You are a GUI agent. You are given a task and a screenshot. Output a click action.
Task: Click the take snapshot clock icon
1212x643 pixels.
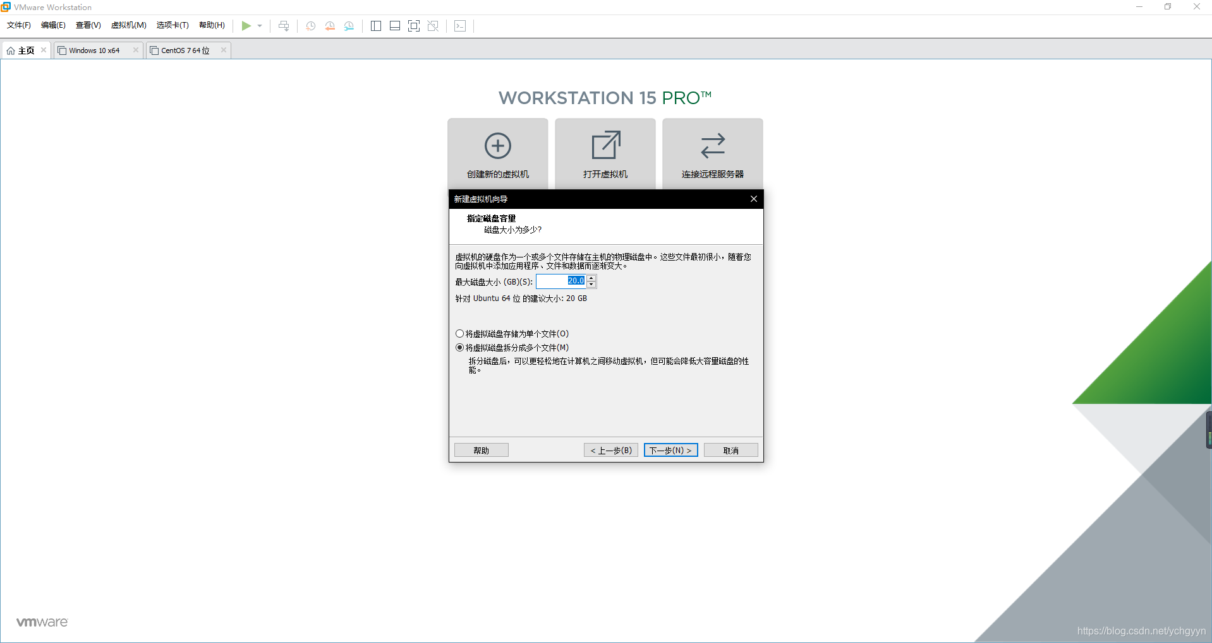(x=310, y=26)
